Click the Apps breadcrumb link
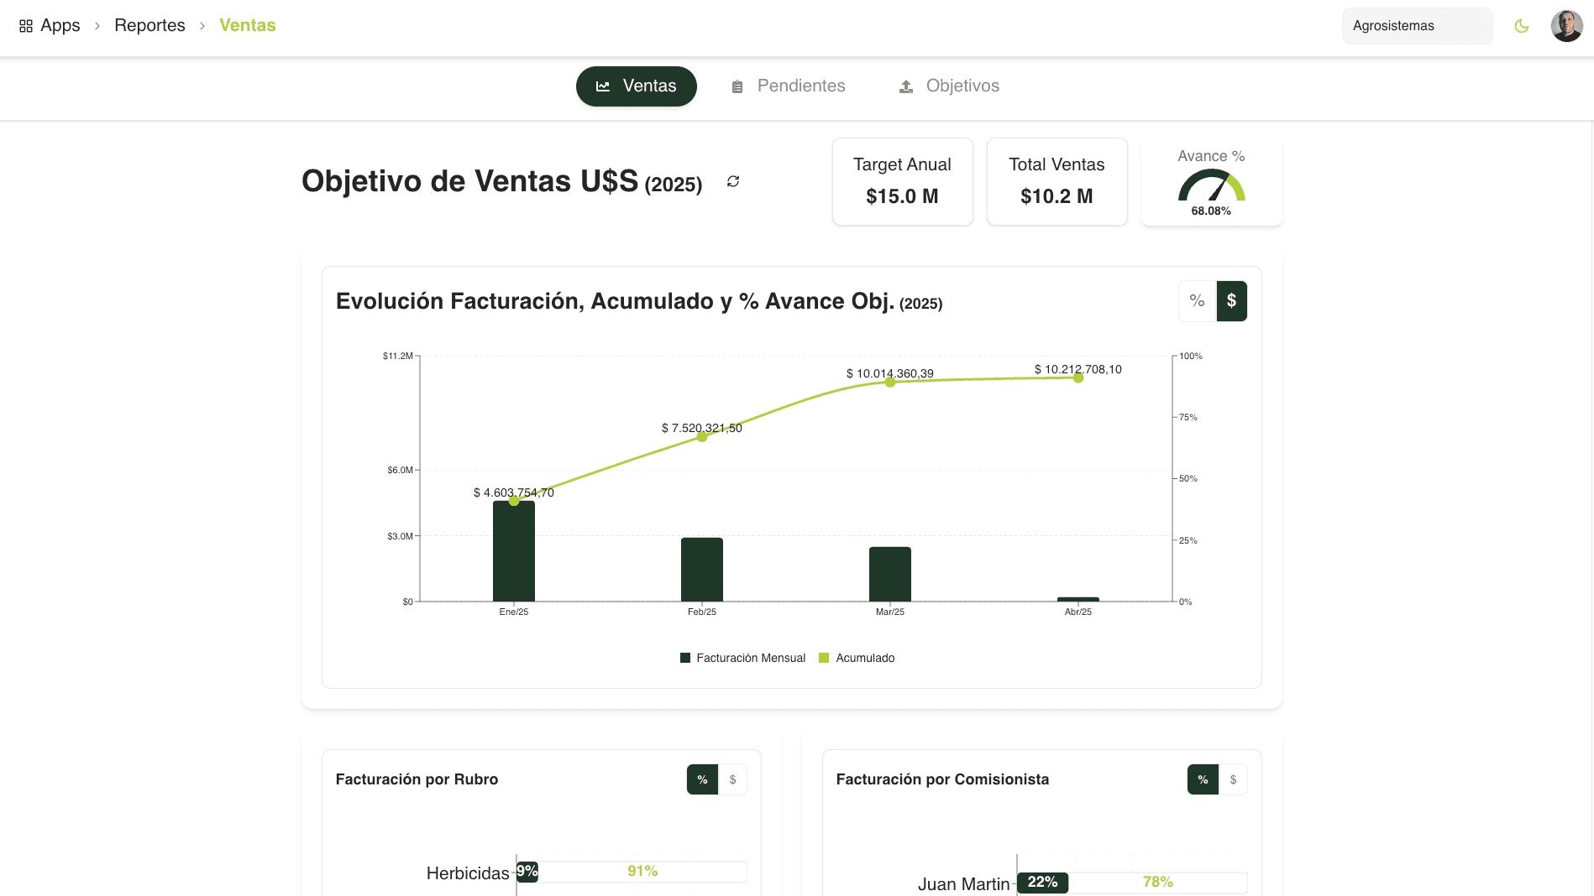The image size is (1594, 896). [x=60, y=25]
